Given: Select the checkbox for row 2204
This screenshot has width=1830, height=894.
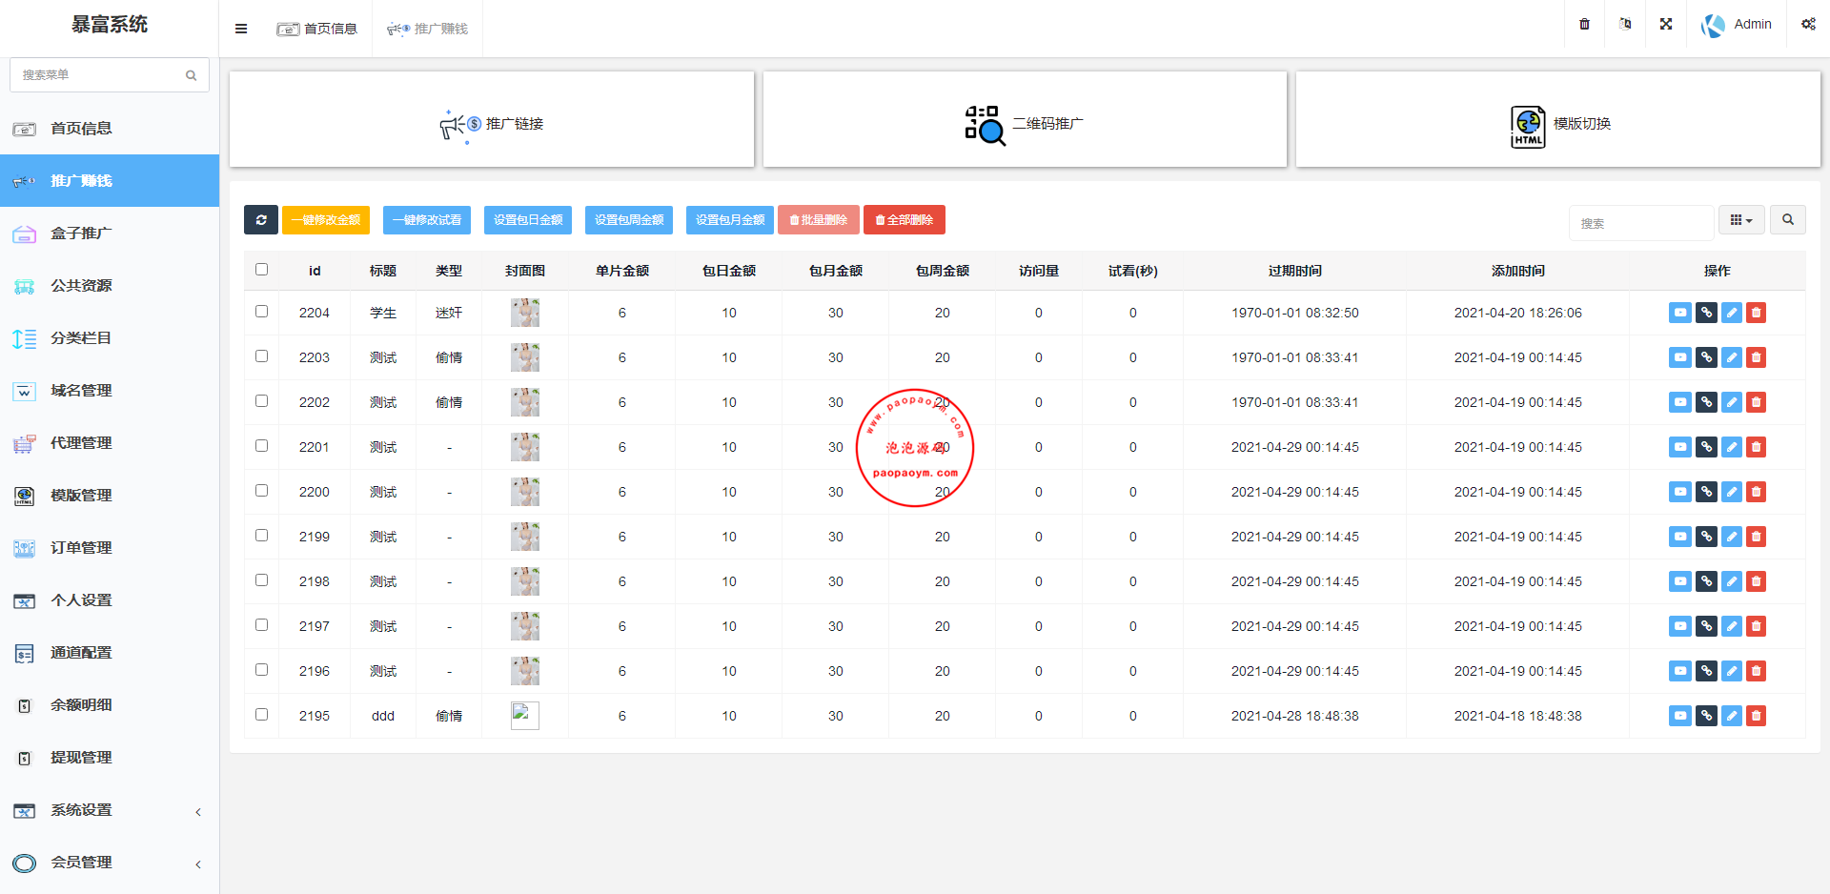Looking at the screenshot, I should pyautogui.click(x=262, y=312).
